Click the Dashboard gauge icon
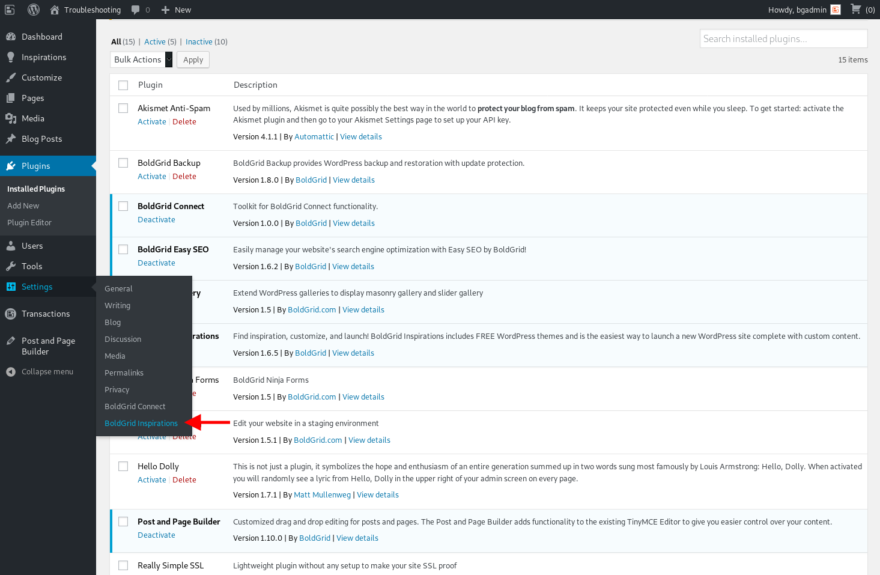 (x=11, y=37)
